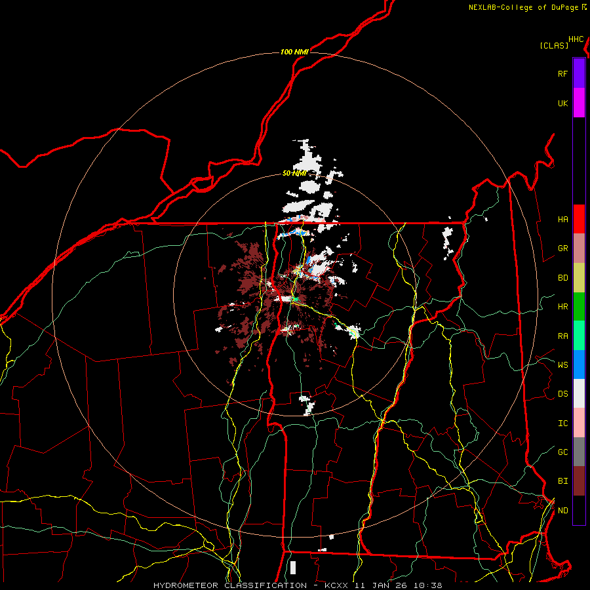Click the RF legend label
Screen dimensions: 590x590
562,73
